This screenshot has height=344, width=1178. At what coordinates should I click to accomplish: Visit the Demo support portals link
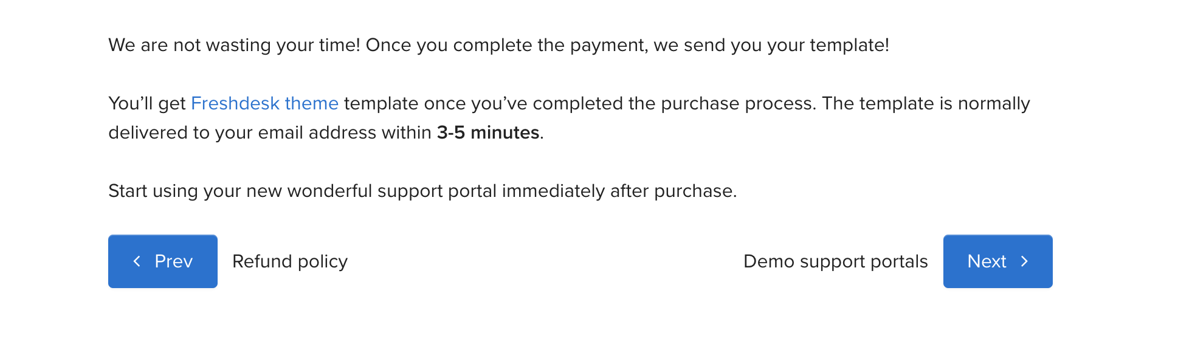pyautogui.click(x=836, y=261)
